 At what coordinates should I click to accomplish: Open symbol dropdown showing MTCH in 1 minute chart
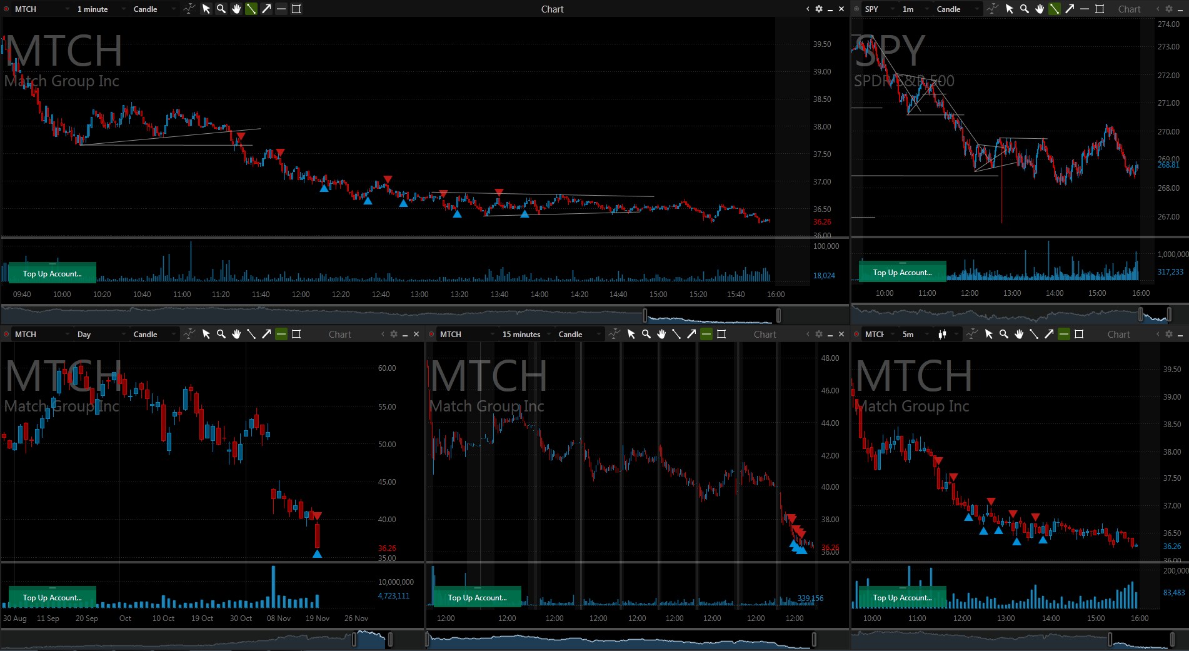[x=43, y=9]
